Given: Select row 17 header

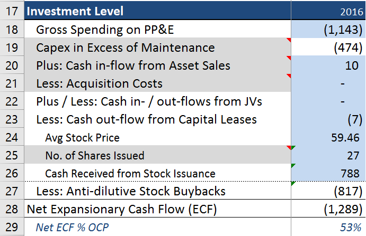Looking at the screenshot, I should [12, 11].
